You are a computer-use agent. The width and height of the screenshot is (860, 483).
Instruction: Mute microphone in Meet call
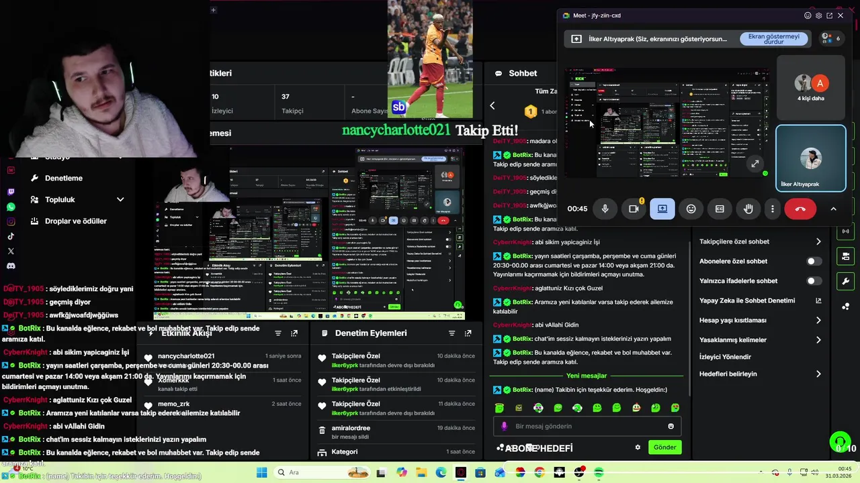[605, 209]
